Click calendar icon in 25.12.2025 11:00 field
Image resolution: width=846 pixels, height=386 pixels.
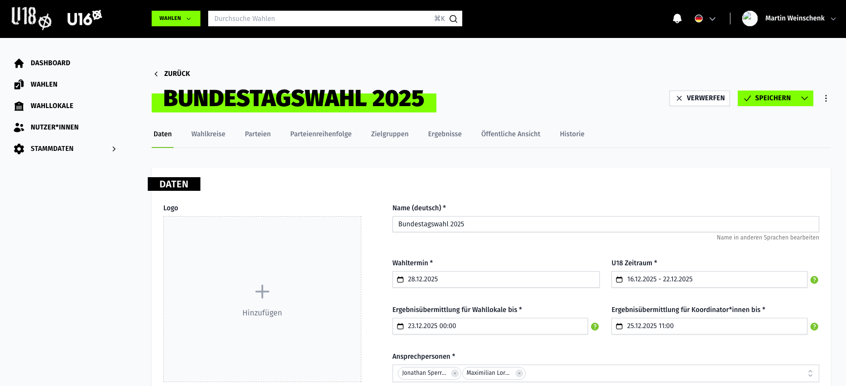619,326
